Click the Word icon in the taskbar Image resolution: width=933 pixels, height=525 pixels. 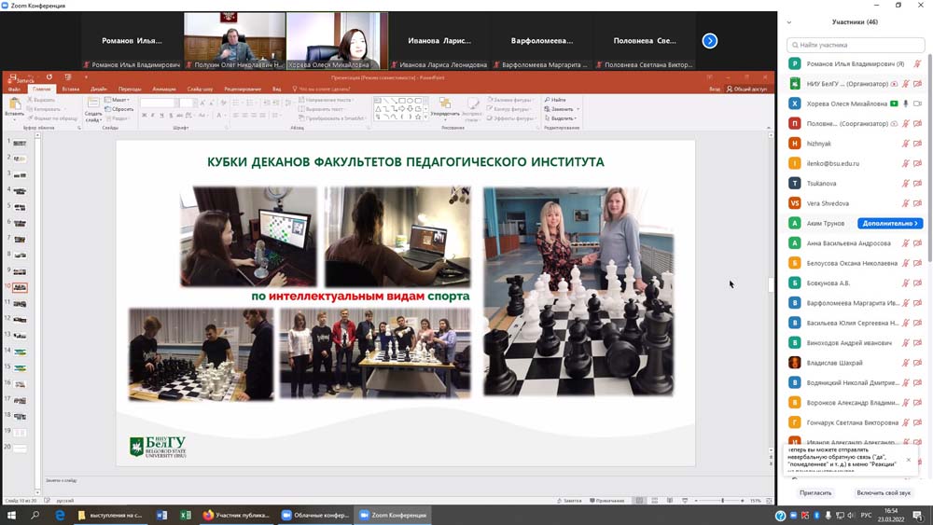pos(161,515)
